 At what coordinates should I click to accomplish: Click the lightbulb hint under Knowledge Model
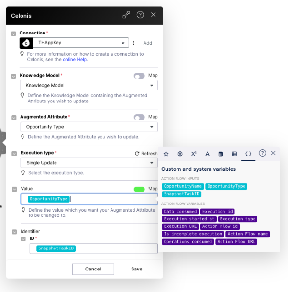(22, 95)
